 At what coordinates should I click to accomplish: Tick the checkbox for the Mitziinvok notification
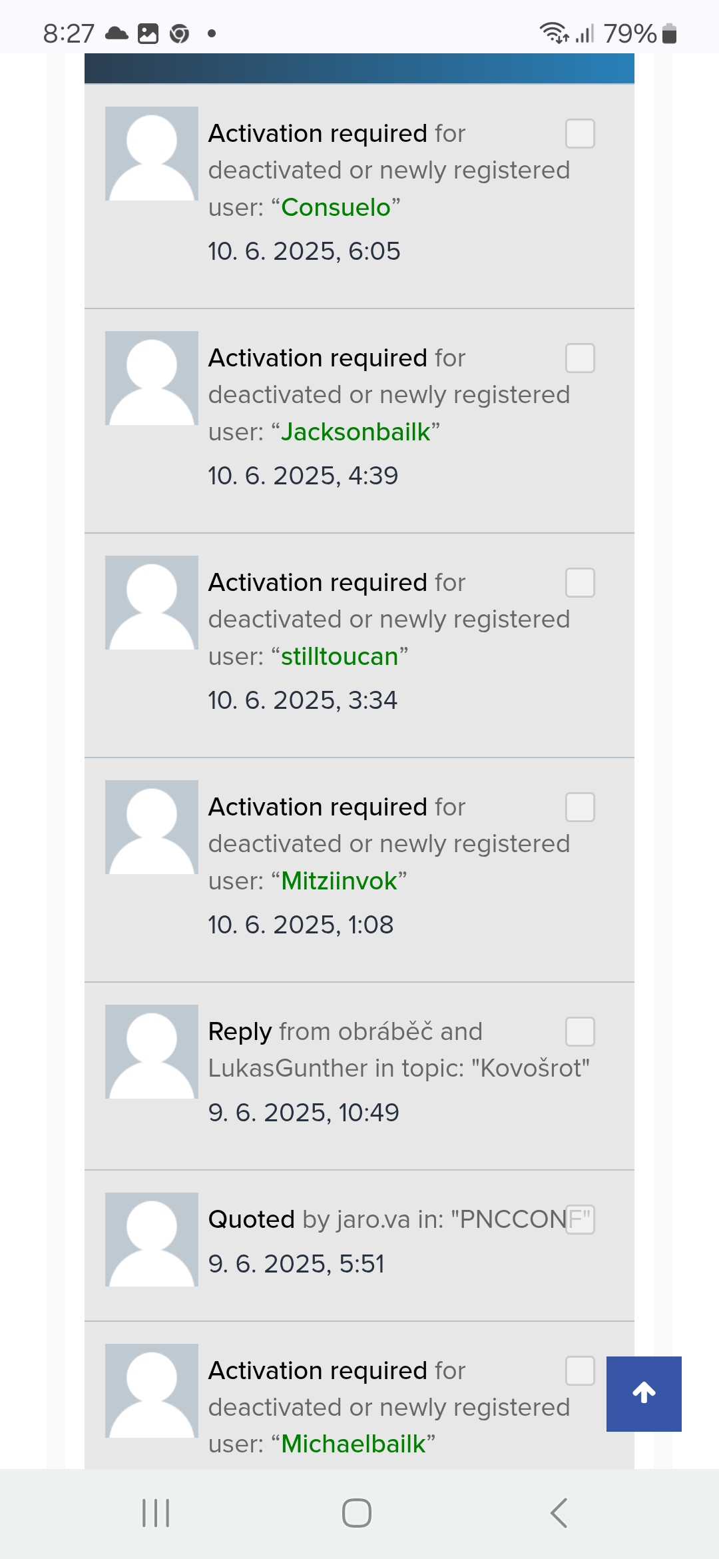[580, 807]
